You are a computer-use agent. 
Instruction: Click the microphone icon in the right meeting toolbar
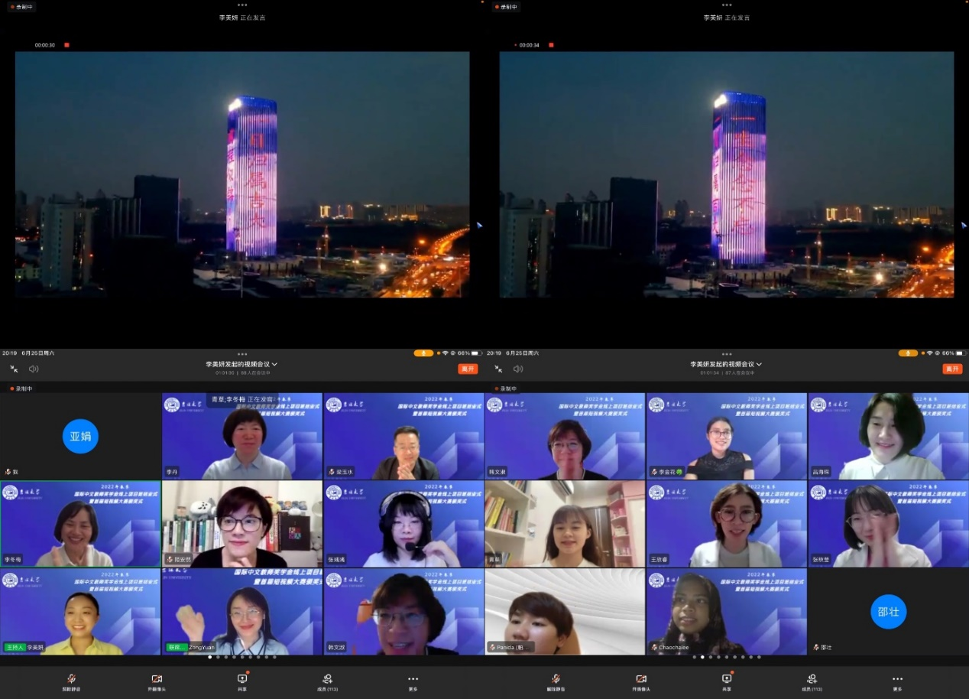(x=556, y=680)
